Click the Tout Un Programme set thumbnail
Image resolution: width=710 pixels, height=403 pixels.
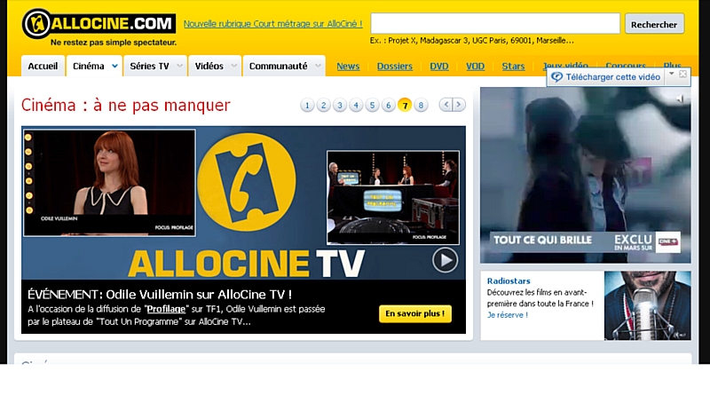pyautogui.click(x=392, y=197)
